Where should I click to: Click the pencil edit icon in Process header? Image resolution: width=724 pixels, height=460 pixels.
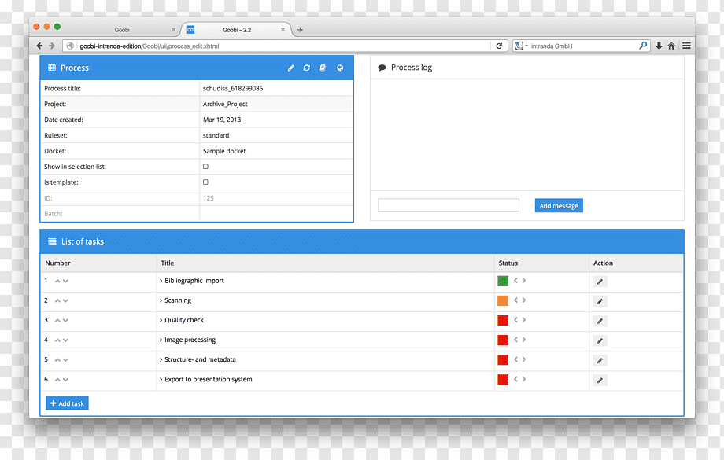coord(291,68)
